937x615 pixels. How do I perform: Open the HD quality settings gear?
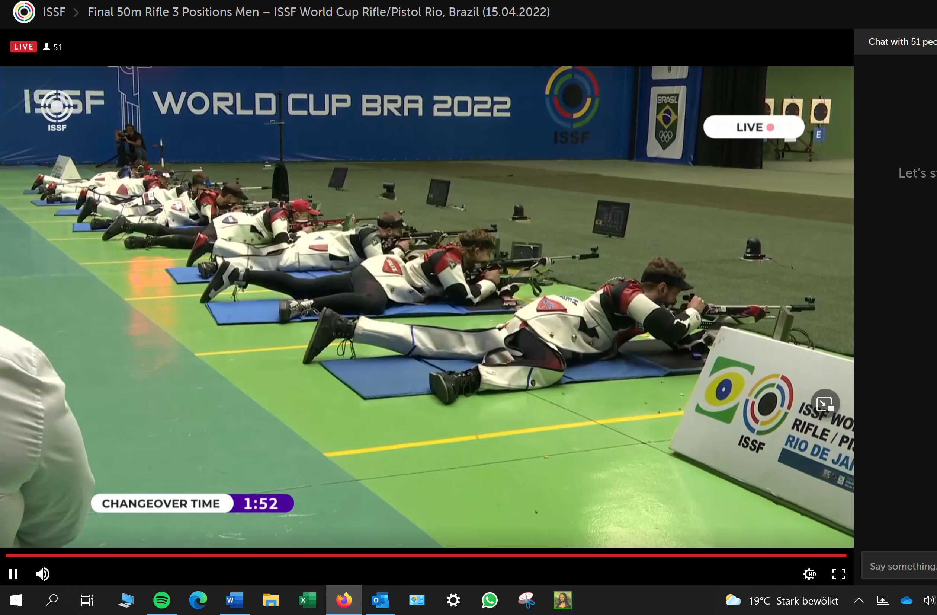[x=809, y=574]
